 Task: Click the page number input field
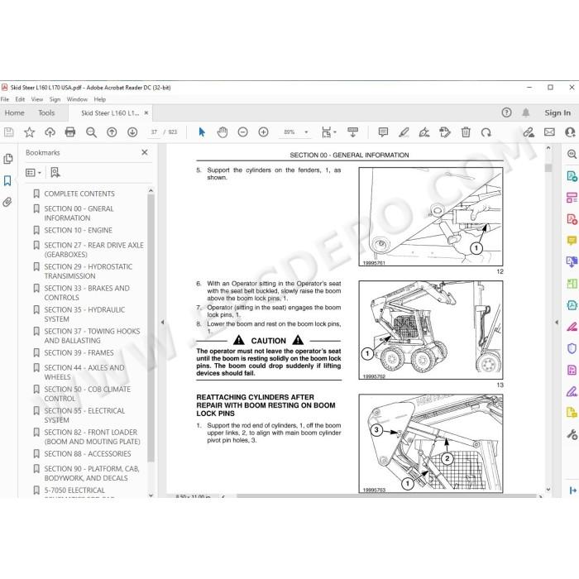click(154, 132)
